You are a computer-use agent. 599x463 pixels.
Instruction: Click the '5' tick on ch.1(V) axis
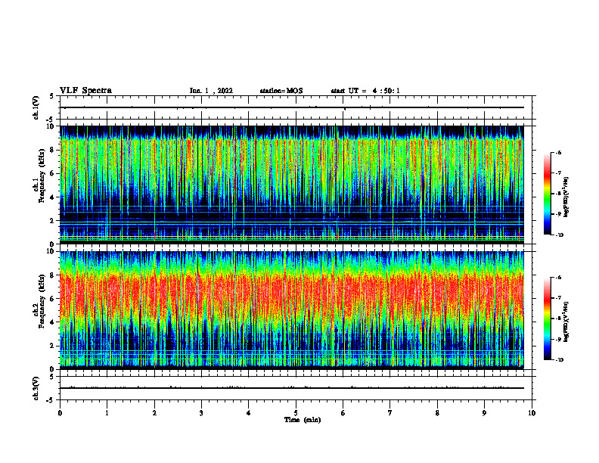point(51,96)
